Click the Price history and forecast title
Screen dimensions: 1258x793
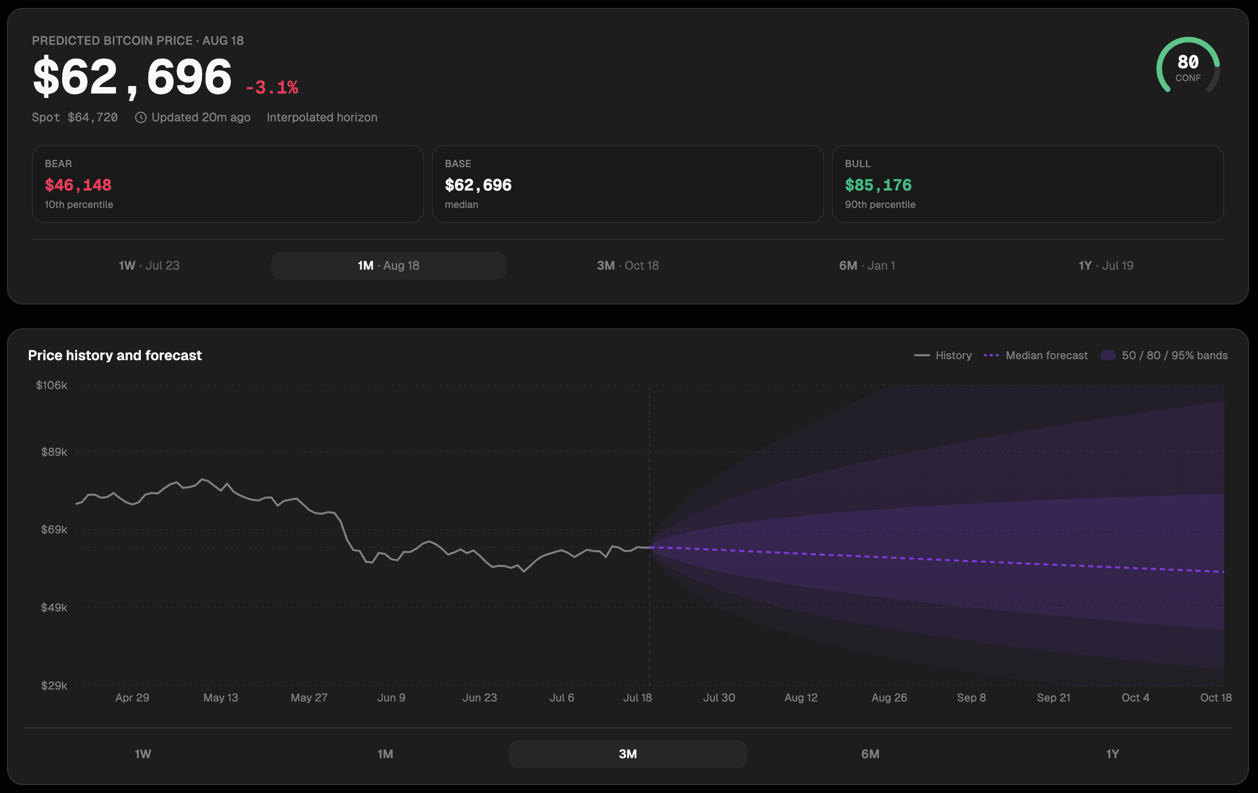tap(115, 355)
